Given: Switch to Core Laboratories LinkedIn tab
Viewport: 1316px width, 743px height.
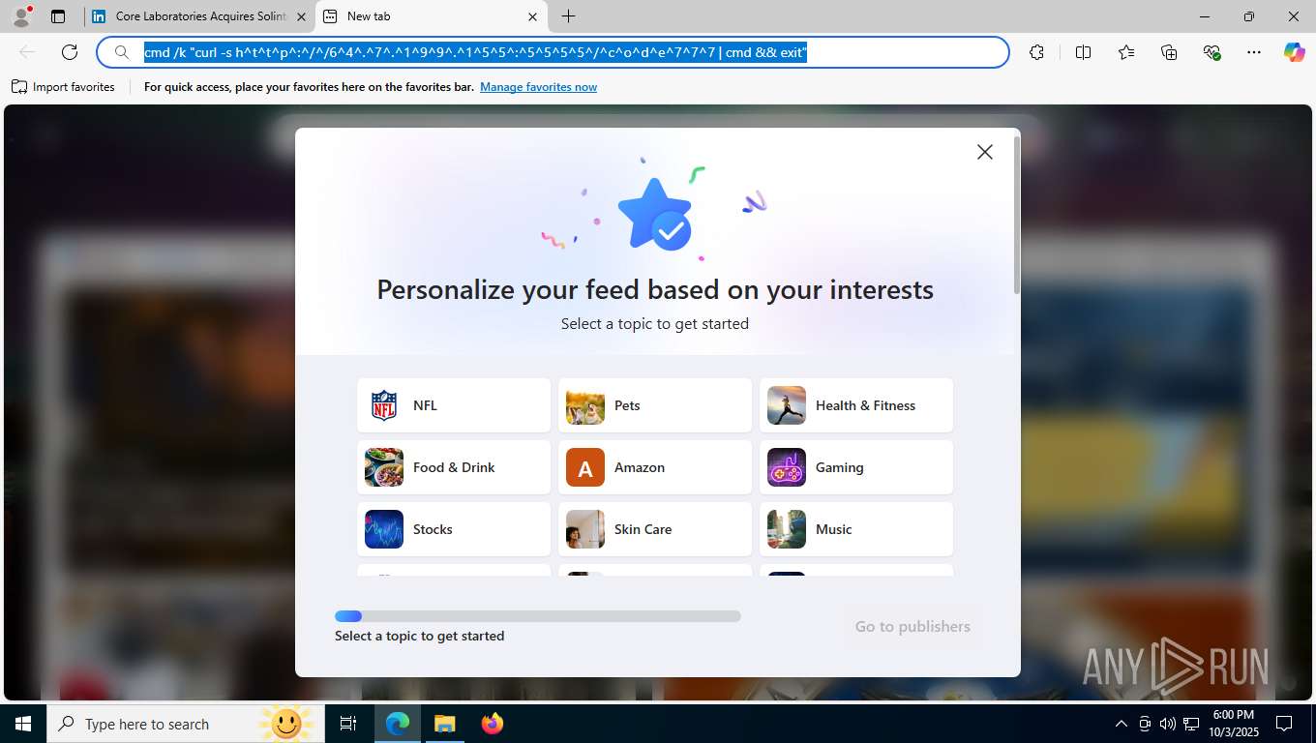Looking at the screenshot, I should coord(200,16).
